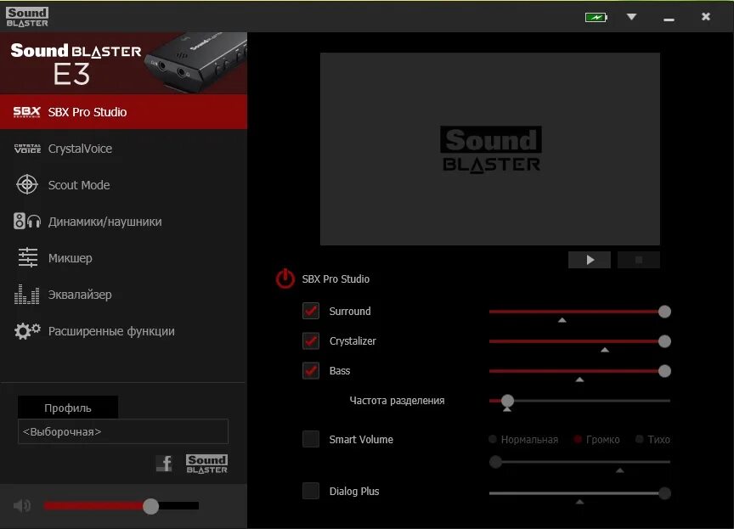Uncheck the Crystalizer checkbox
The image size is (734, 529).
tap(311, 341)
